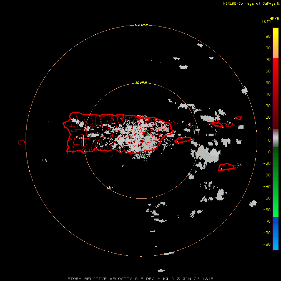281x281 pixels.
Task: Click the blue bottom segment of color bar
Action: point(276,234)
